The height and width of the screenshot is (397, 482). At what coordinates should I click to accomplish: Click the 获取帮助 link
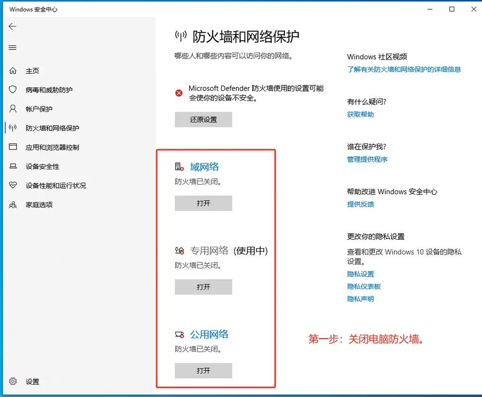tap(360, 114)
